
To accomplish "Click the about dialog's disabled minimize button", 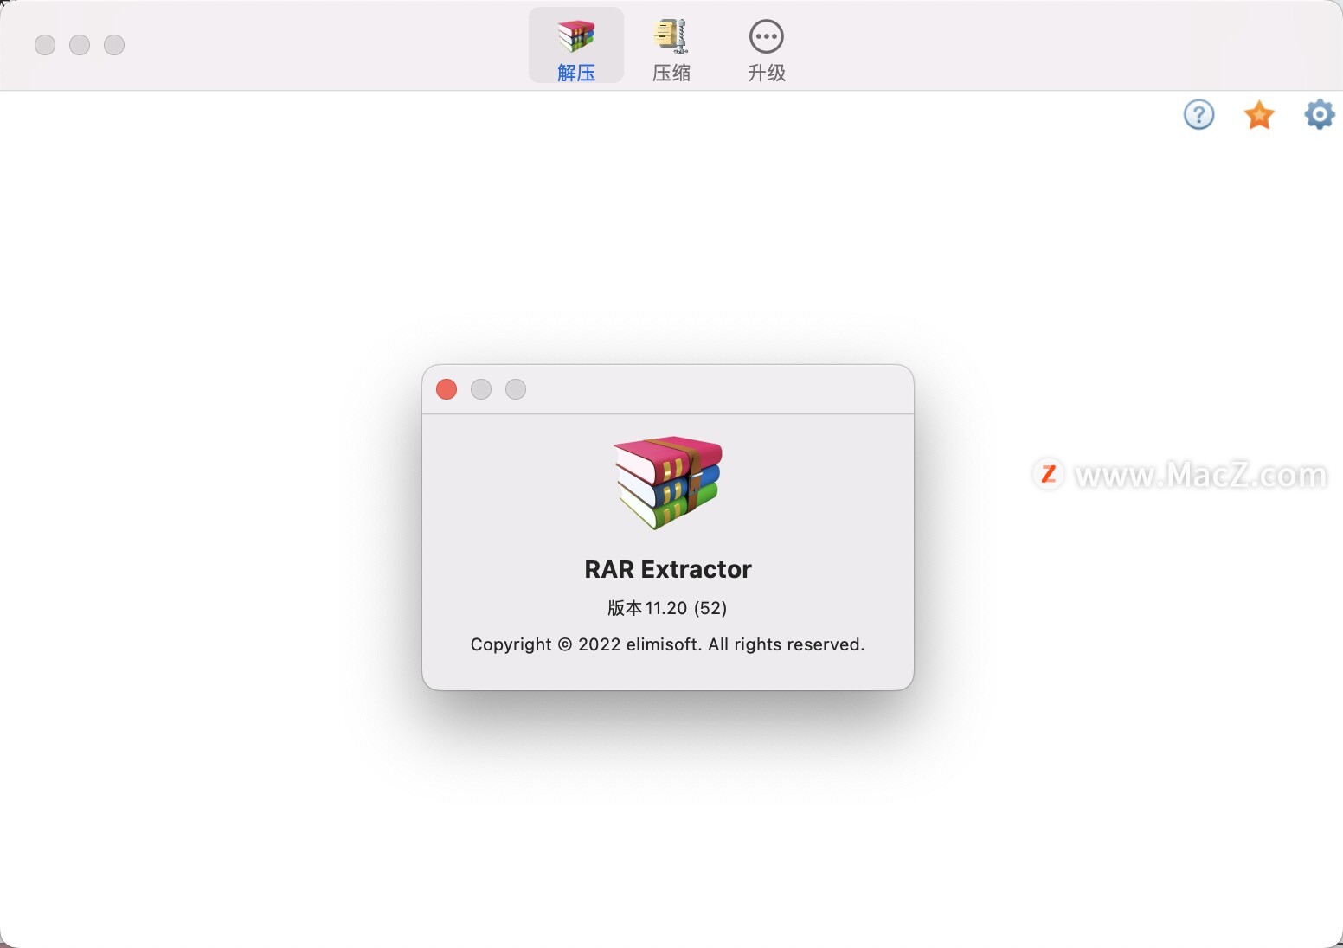I will tap(481, 389).
